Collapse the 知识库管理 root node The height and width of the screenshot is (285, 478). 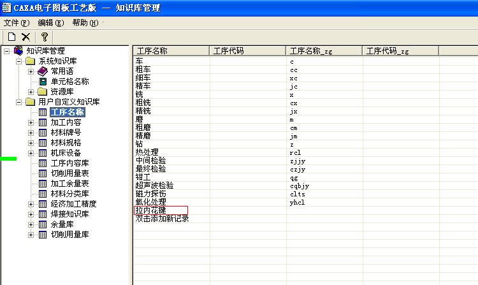tap(6, 51)
